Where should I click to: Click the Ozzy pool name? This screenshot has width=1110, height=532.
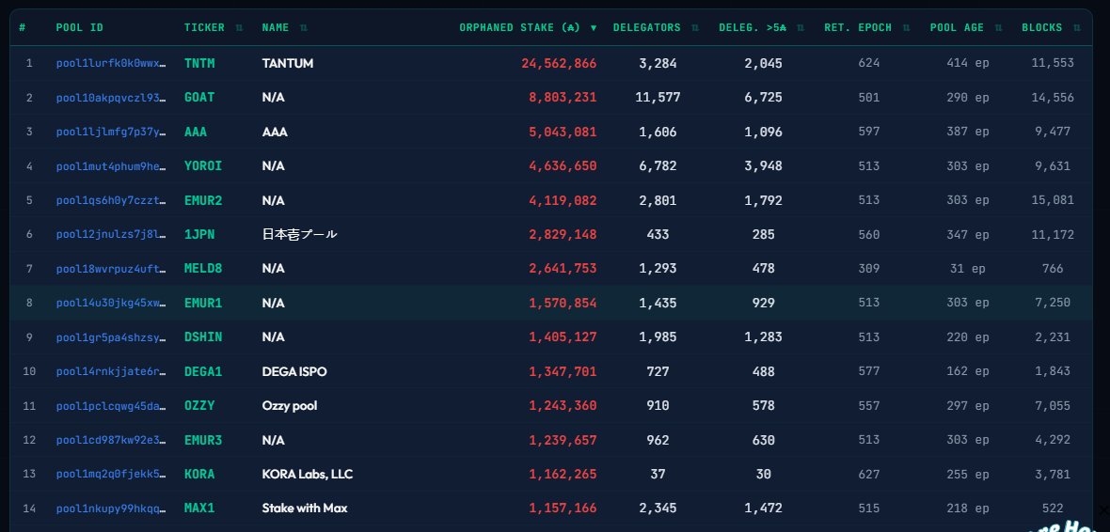tap(290, 406)
